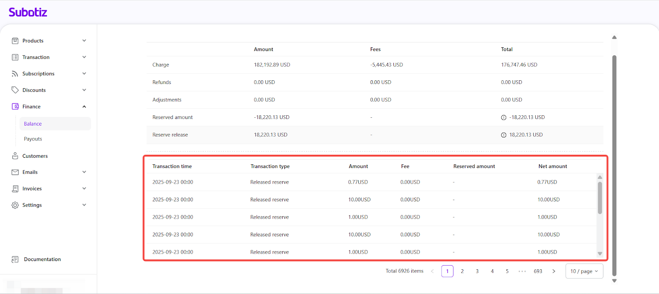Viewport: 659px width, 294px height.
Task: Click info icon beside Reserve release total
Action: tap(503, 135)
